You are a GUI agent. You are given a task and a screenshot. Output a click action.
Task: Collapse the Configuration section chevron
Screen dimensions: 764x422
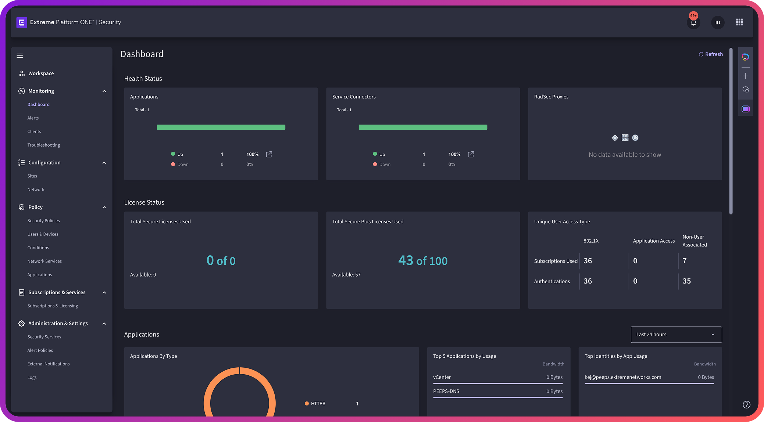(104, 163)
